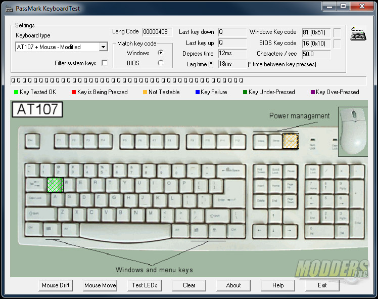Click the typed Q characters text line
The height and width of the screenshot is (299, 378).
pos(188,80)
